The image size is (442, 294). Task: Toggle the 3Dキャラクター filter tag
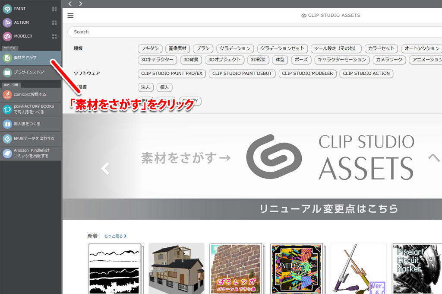coord(157,60)
